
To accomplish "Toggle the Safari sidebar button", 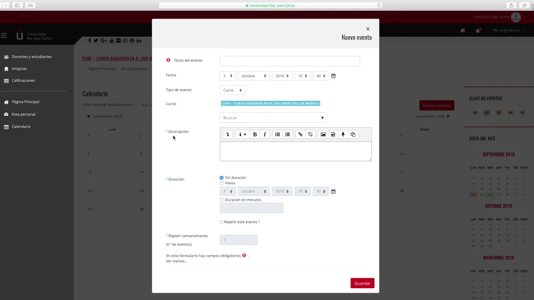I will click(18, 5).
